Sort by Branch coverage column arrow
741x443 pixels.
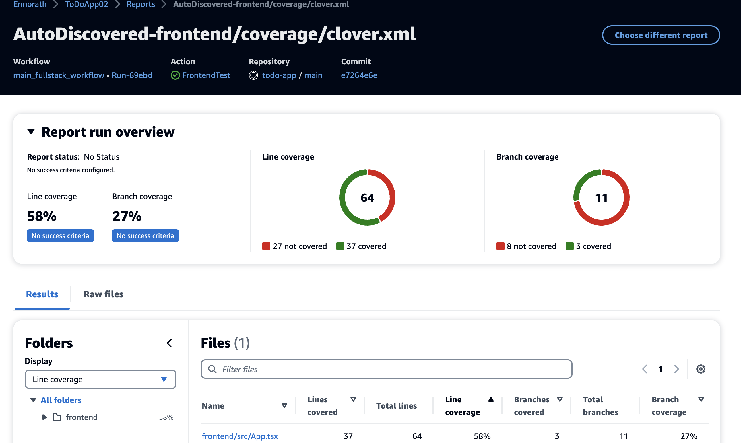(701, 399)
